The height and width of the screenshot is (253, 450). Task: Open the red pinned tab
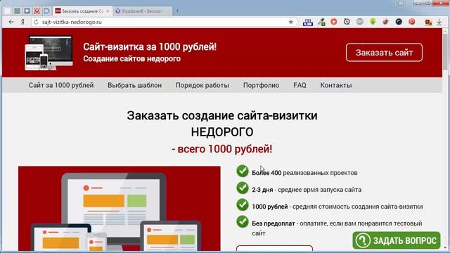(37, 11)
